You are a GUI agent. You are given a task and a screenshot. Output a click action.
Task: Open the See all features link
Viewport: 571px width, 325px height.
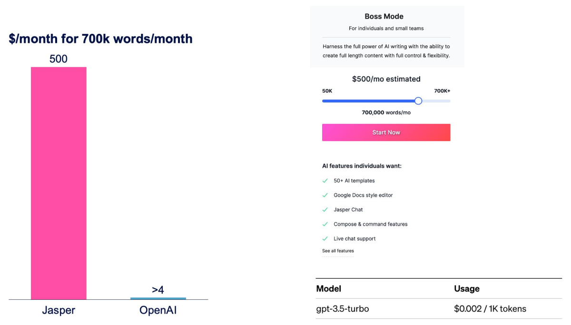click(x=338, y=251)
